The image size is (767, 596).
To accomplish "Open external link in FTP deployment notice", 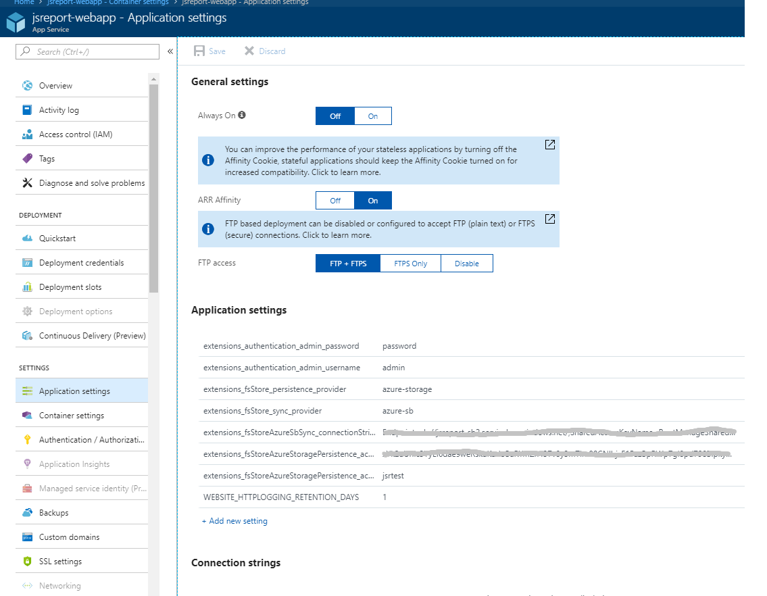I will click(550, 219).
